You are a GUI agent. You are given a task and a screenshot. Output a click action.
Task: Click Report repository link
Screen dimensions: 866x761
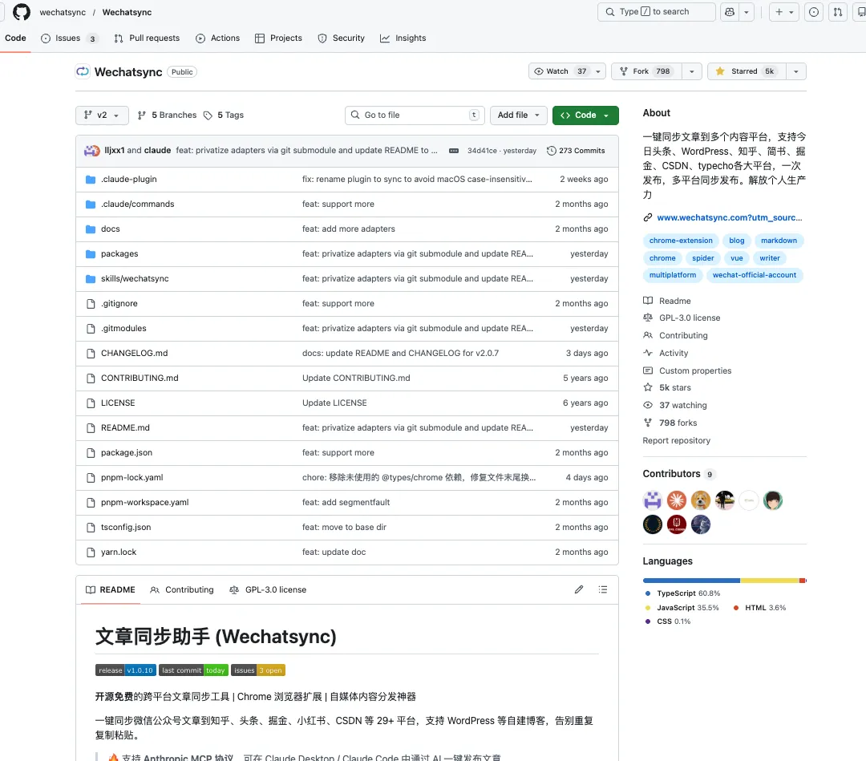click(676, 440)
